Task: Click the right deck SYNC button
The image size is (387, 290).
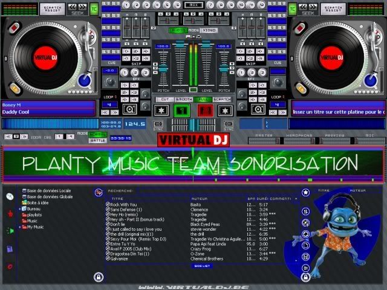Action: tap(229, 125)
